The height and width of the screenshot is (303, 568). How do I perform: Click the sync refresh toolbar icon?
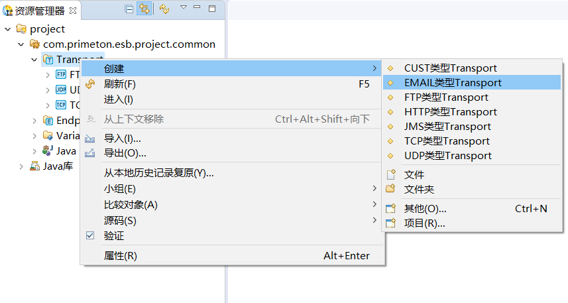click(164, 9)
